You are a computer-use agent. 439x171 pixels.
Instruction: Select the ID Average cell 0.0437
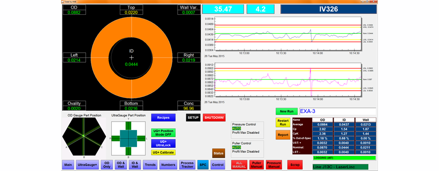(x=344, y=124)
